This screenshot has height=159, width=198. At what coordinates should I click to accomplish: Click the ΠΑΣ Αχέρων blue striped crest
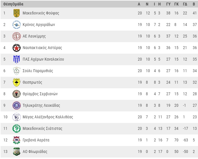(x=16, y=59)
